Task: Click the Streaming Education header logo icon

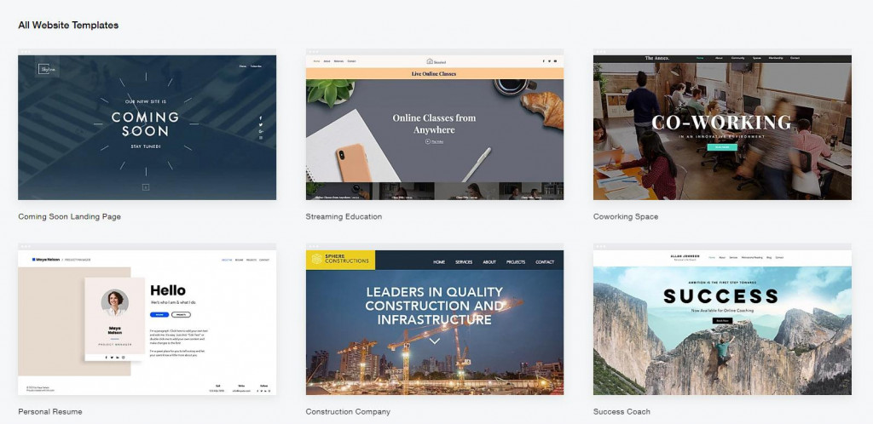Action: point(430,61)
